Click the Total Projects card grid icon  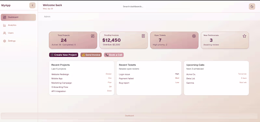[x=93, y=36]
